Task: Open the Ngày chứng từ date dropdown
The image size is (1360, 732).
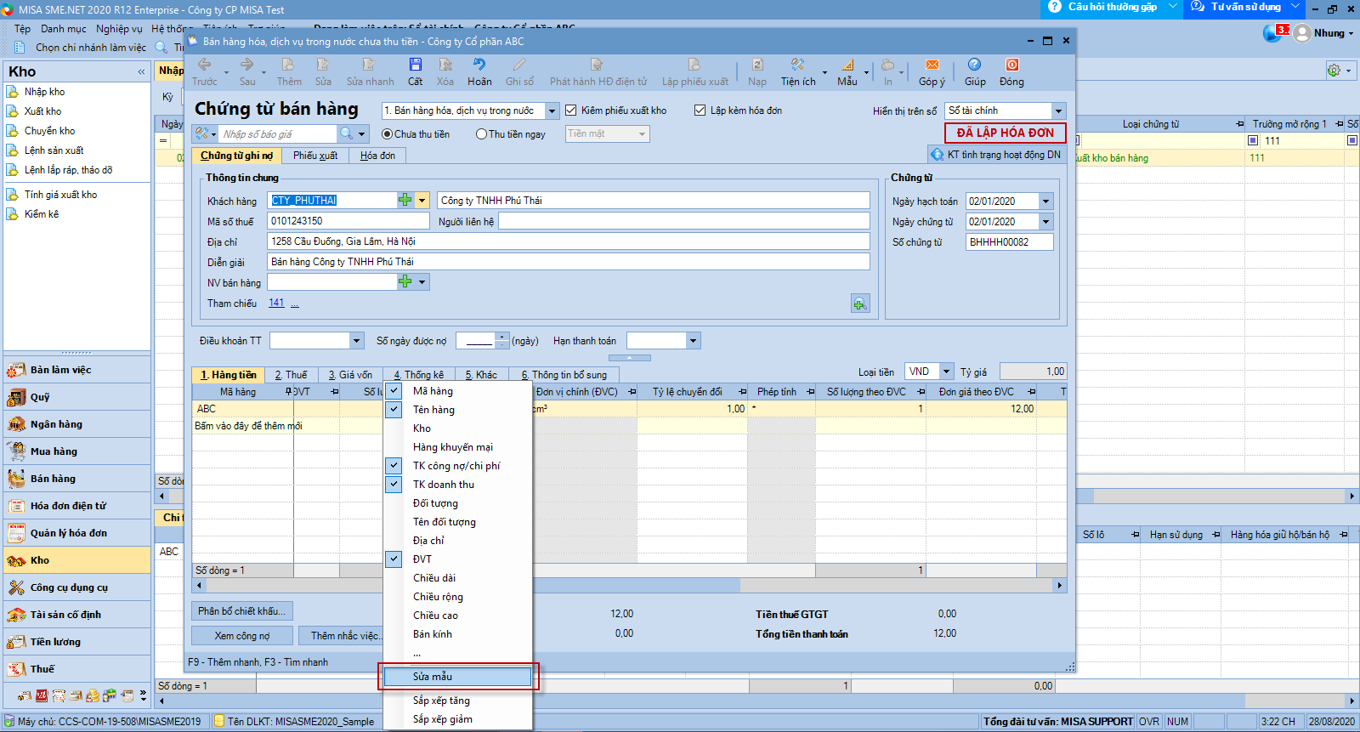Action: click(x=1046, y=222)
